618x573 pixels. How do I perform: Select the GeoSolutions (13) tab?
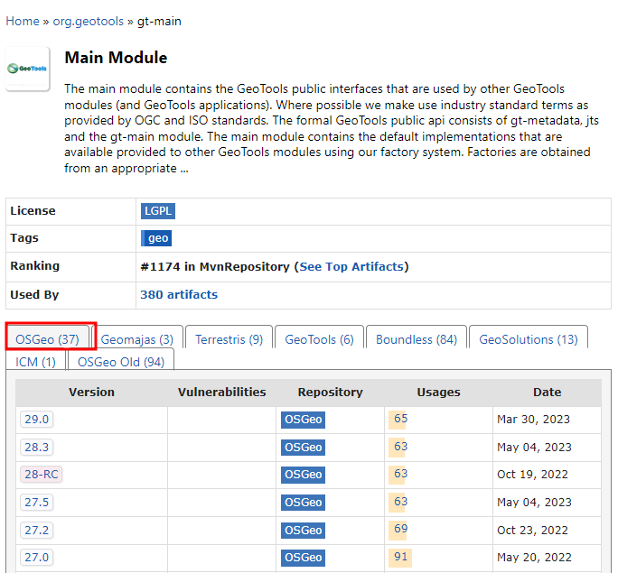point(529,339)
